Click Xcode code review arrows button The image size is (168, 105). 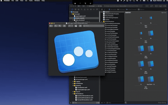click(152, 6)
